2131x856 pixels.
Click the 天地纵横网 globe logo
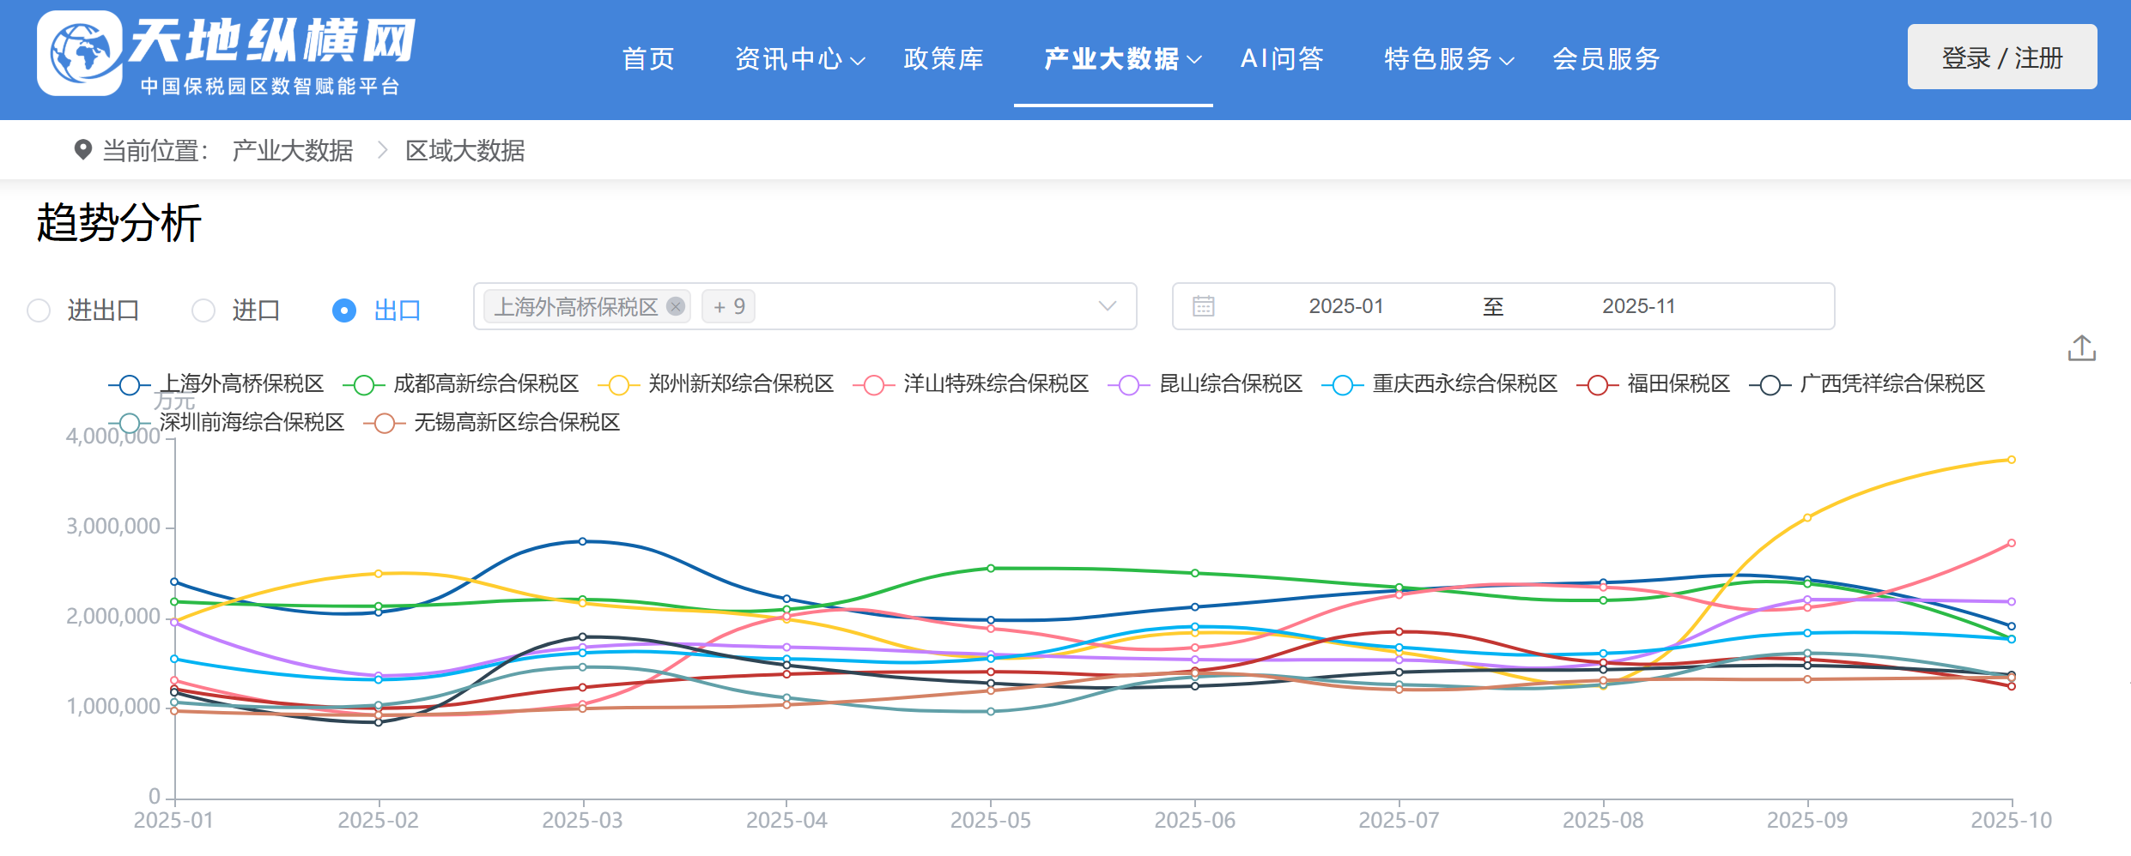tap(80, 53)
